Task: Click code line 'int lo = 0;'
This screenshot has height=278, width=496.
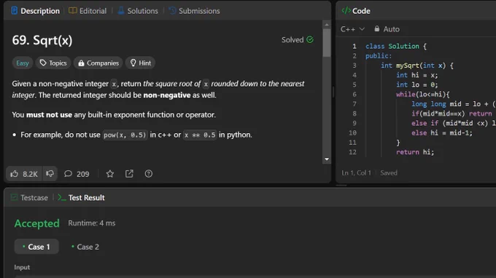Action: tap(417, 84)
